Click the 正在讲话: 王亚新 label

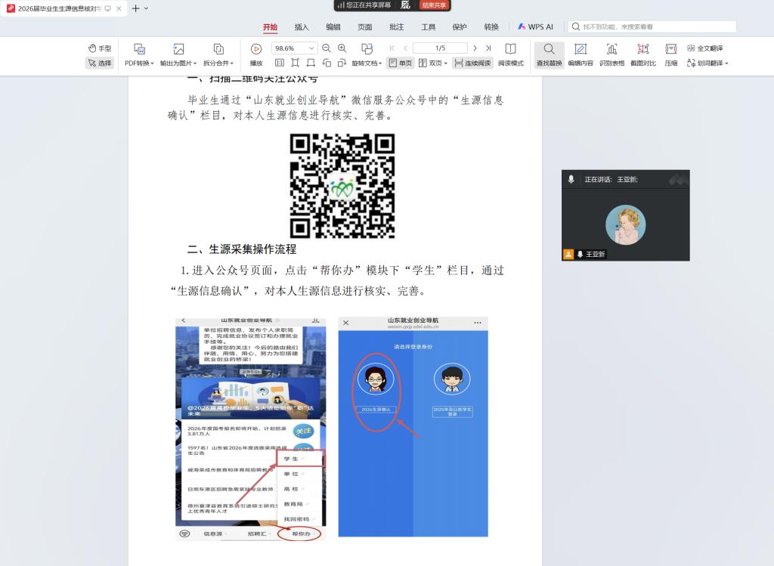pyautogui.click(x=611, y=179)
